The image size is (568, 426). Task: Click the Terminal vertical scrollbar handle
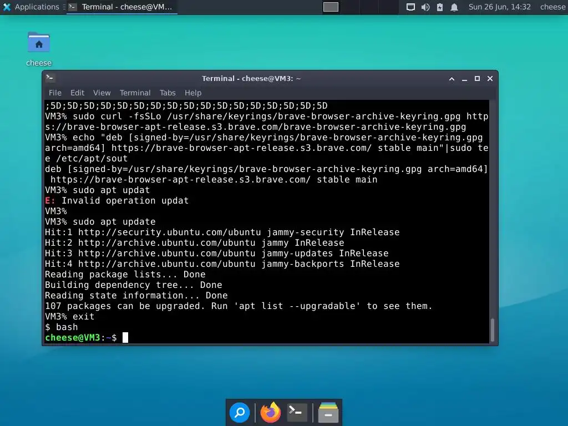pyautogui.click(x=493, y=329)
